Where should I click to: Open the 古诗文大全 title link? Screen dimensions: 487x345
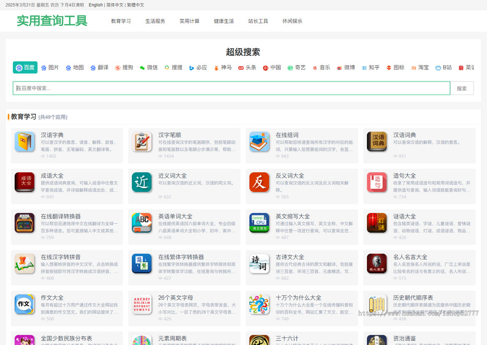click(290, 257)
